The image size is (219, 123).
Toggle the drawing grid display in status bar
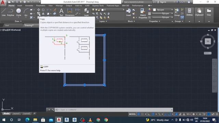(x=139, y=114)
